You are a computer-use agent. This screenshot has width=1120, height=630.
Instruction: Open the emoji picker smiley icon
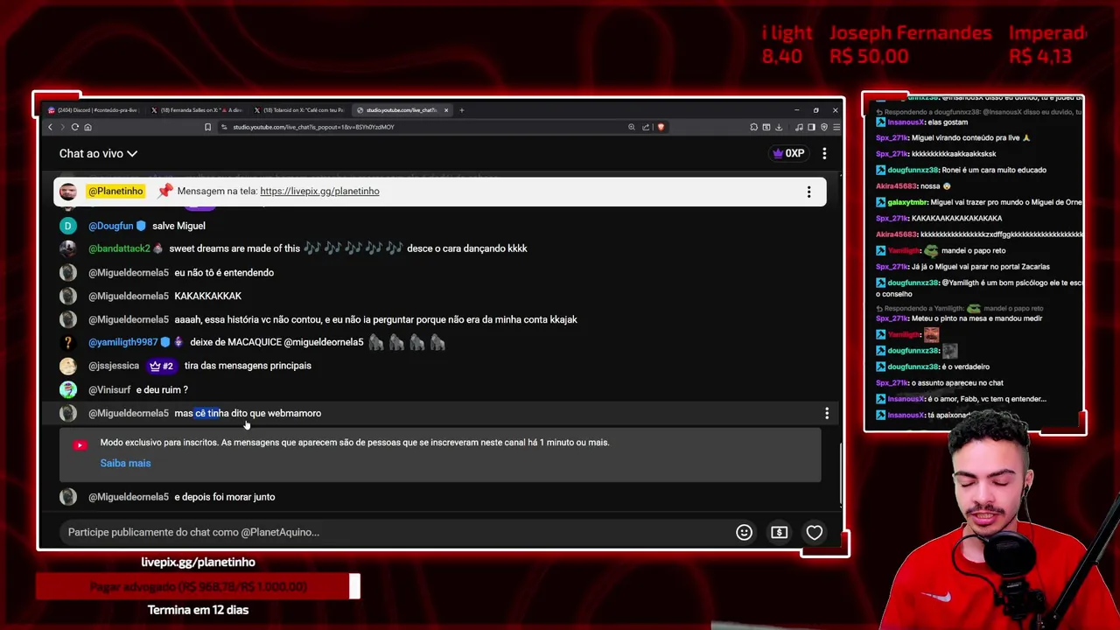[x=744, y=532]
